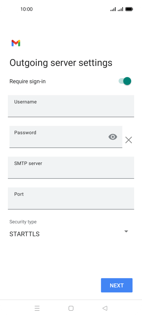Disable the Require sign-in switch
This screenshot has width=142, height=317.
[x=125, y=81]
